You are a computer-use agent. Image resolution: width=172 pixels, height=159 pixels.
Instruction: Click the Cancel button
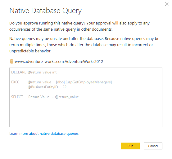click(x=153, y=146)
